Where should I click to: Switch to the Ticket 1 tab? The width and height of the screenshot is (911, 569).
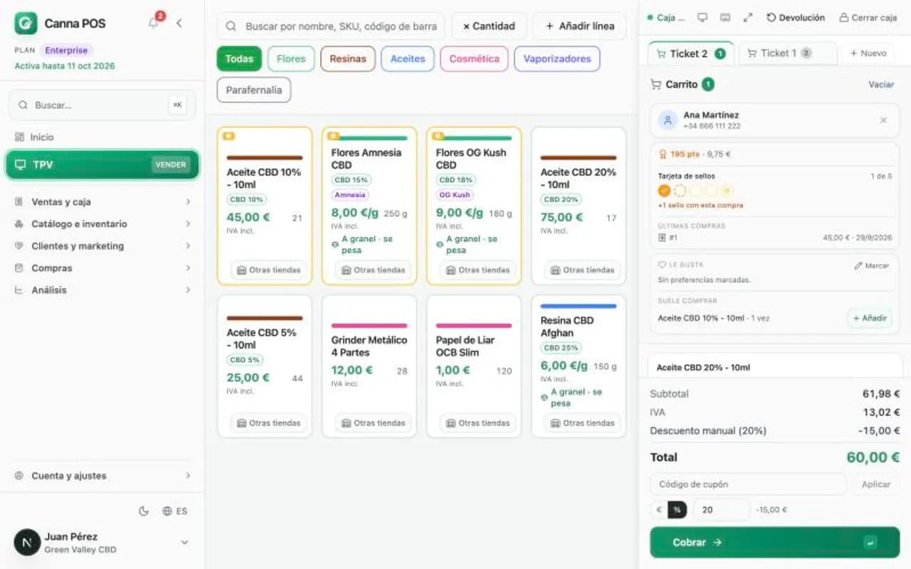788,53
